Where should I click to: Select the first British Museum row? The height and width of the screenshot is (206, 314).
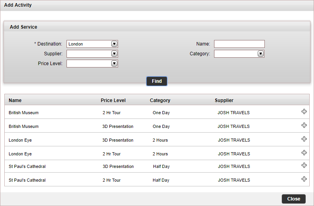pos(157,112)
